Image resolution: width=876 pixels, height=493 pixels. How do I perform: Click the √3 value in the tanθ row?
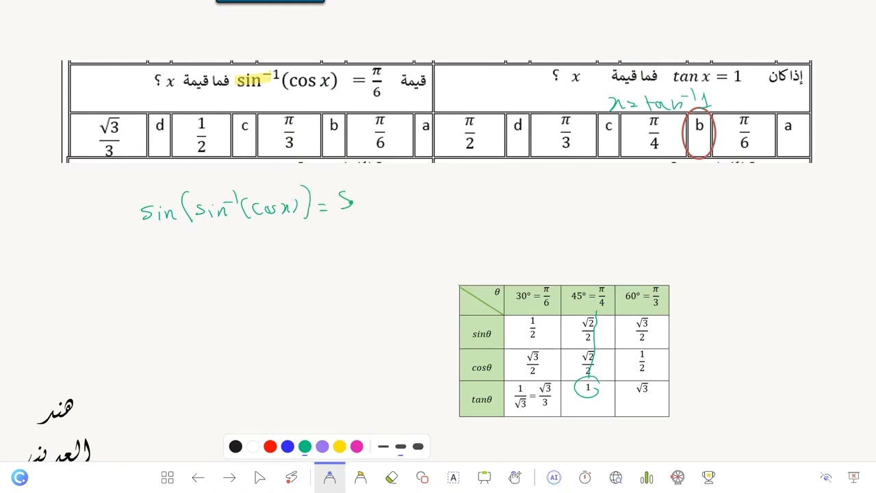pos(642,388)
